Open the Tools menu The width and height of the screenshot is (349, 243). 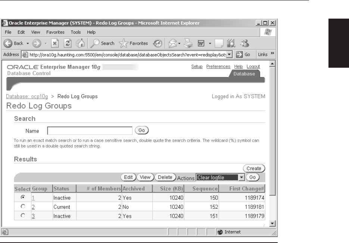click(76, 32)
